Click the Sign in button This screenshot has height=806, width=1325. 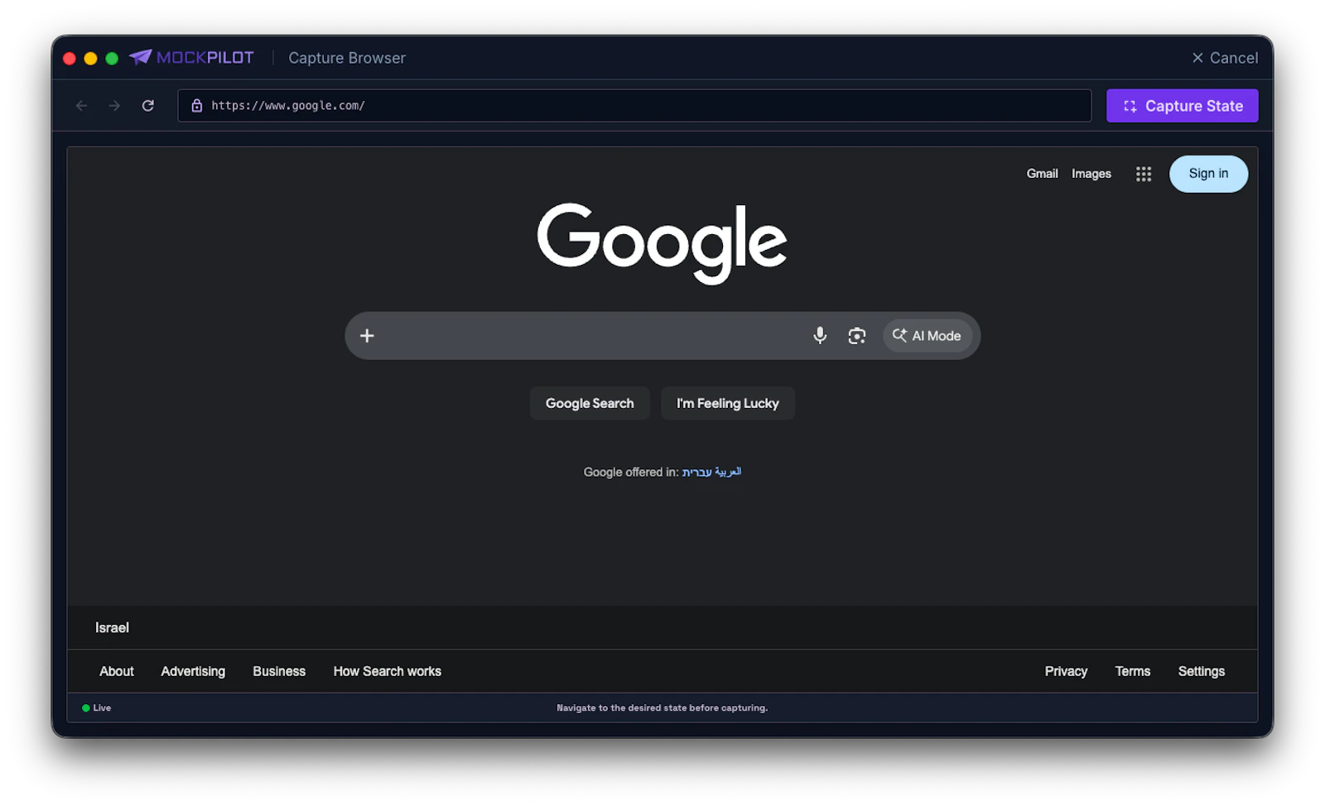coord(1208,174)
